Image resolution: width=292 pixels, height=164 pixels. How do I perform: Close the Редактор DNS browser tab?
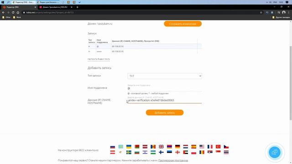[35, 7]
